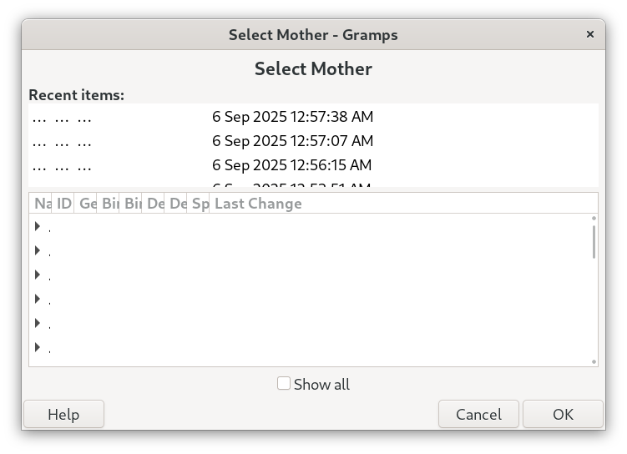Click the person list vertical scrollbar
627x454 pixels.
click(x=594, y=241)
